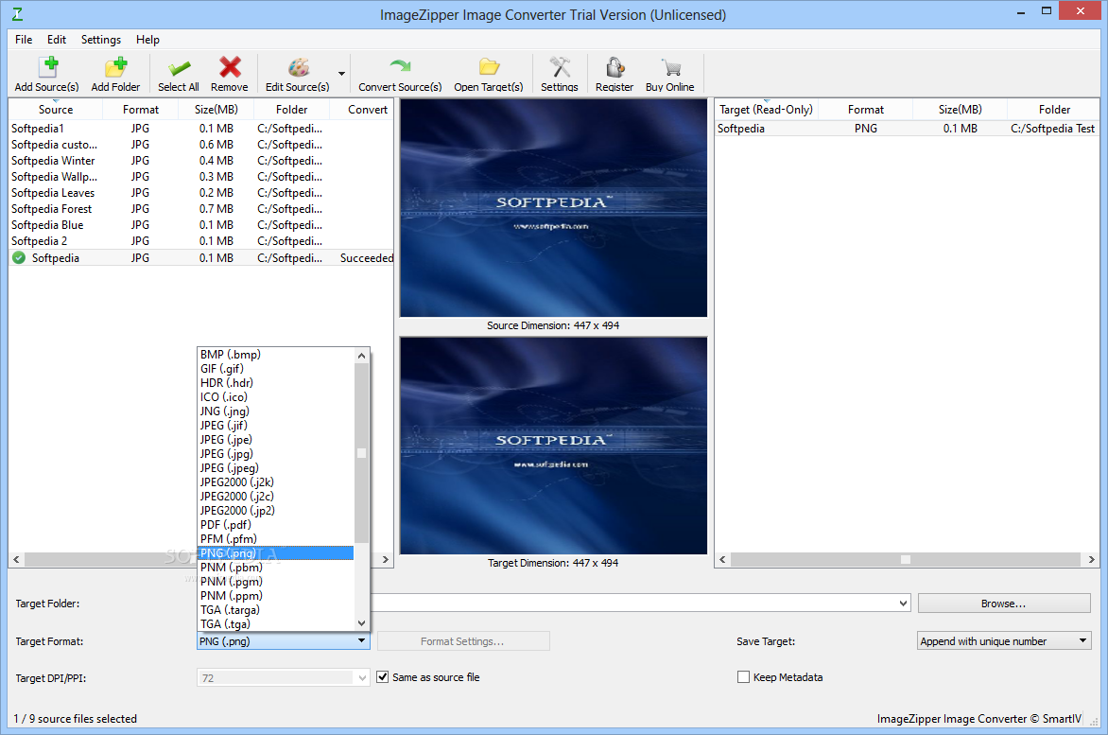Click the source preview image thumbnail
The height and width of the screenshot is (735, 1108).
pos(553,208)
